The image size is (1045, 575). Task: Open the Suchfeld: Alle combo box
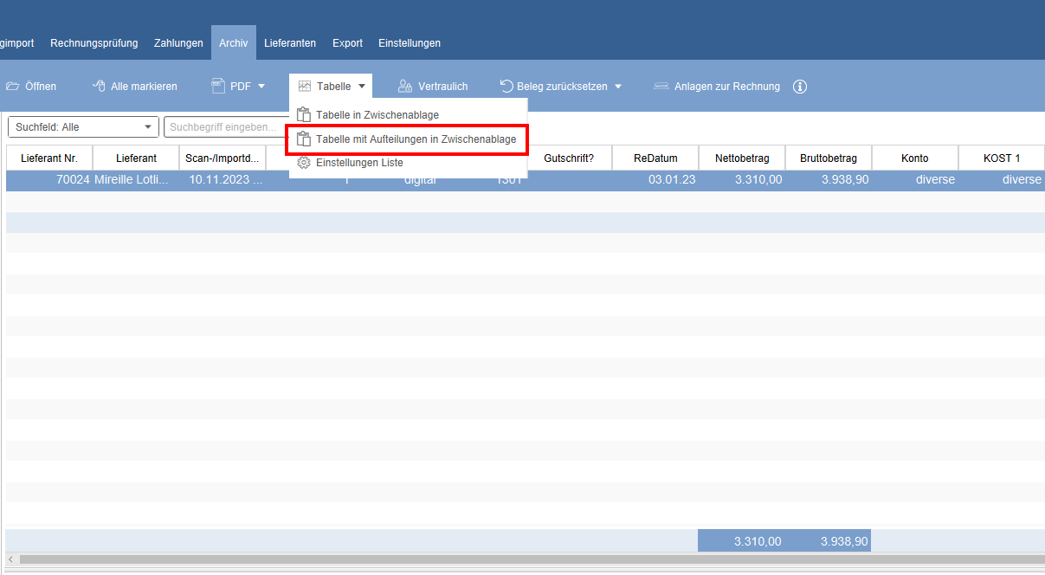coord(83,126)
